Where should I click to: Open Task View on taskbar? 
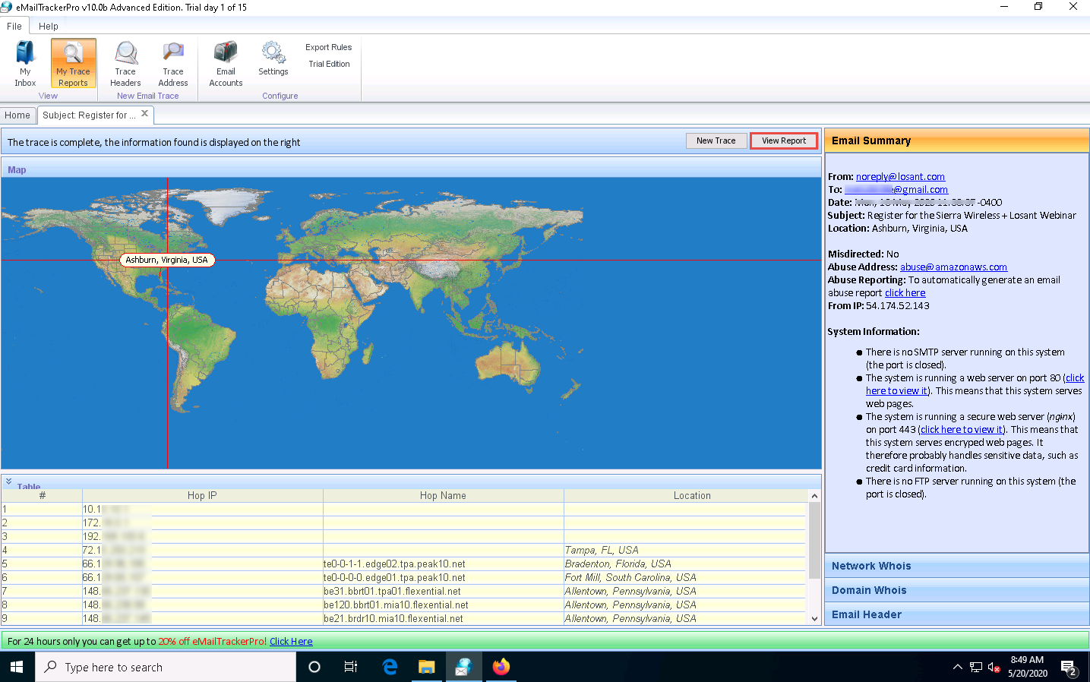click(x=350, y=667)
